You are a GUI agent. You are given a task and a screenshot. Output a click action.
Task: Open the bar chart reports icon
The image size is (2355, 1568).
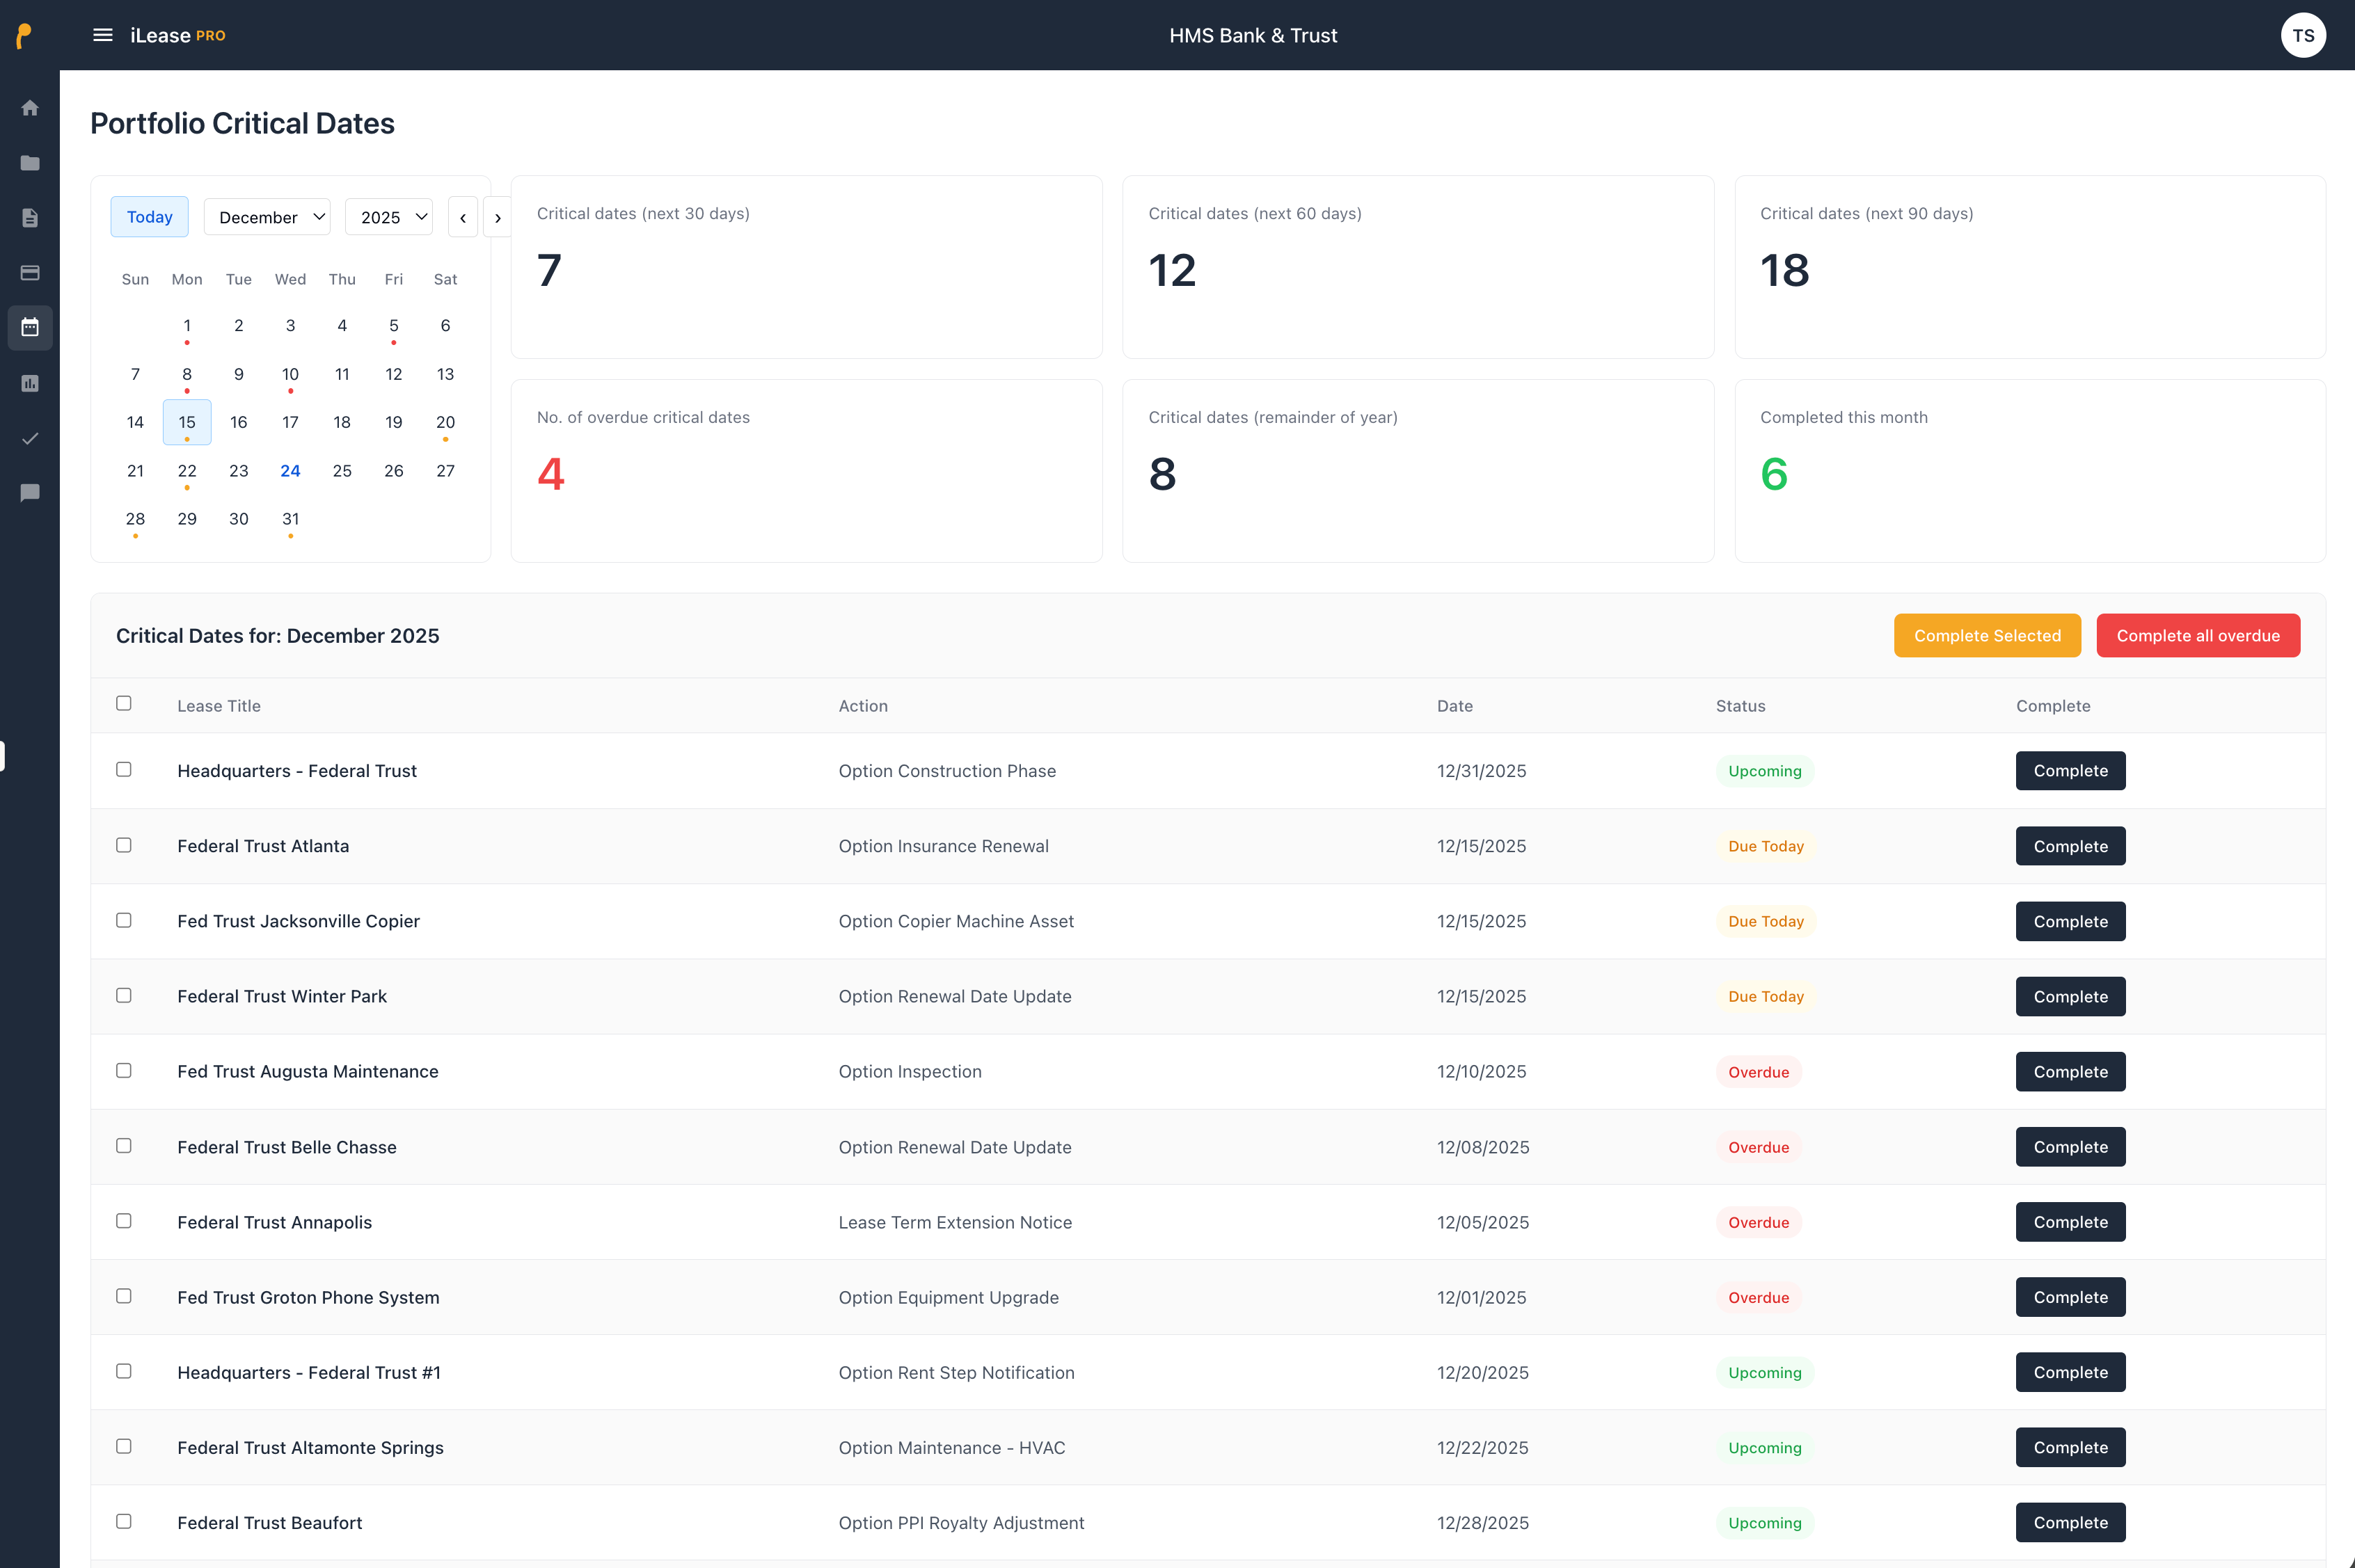click(x=30, y=382)
